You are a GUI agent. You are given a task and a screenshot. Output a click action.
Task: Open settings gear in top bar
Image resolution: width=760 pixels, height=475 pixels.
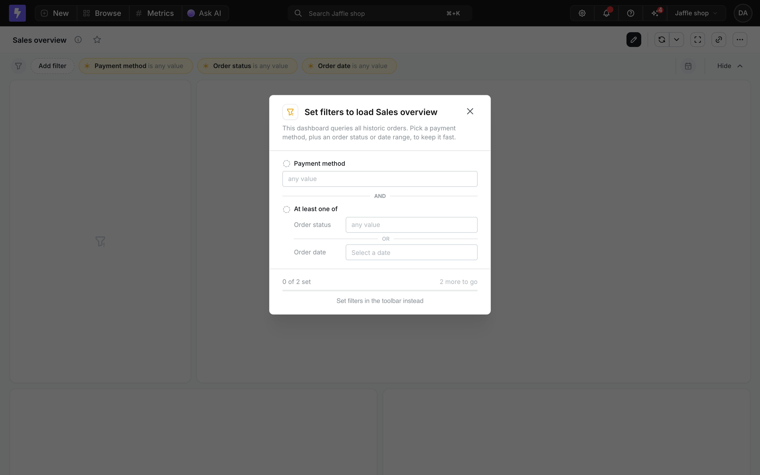(x=582, y=13)
